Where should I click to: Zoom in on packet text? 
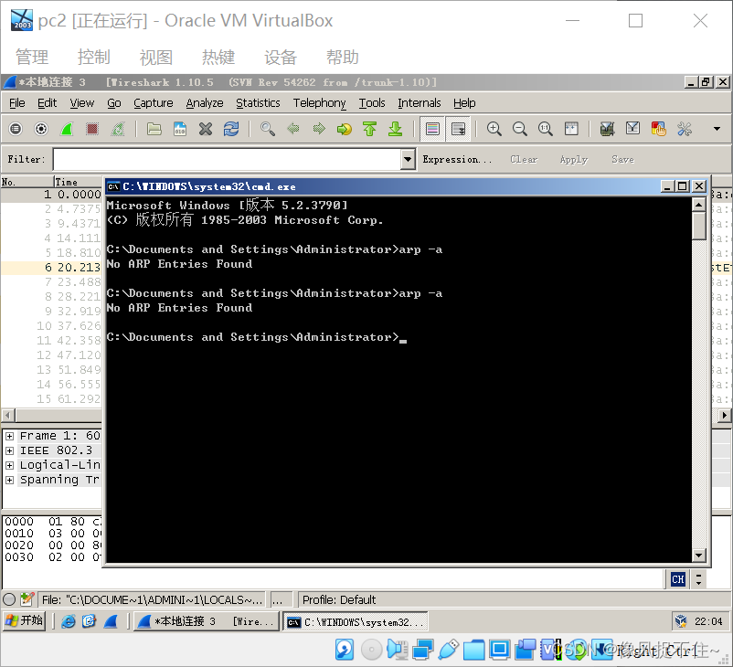(x=494, y=129)
